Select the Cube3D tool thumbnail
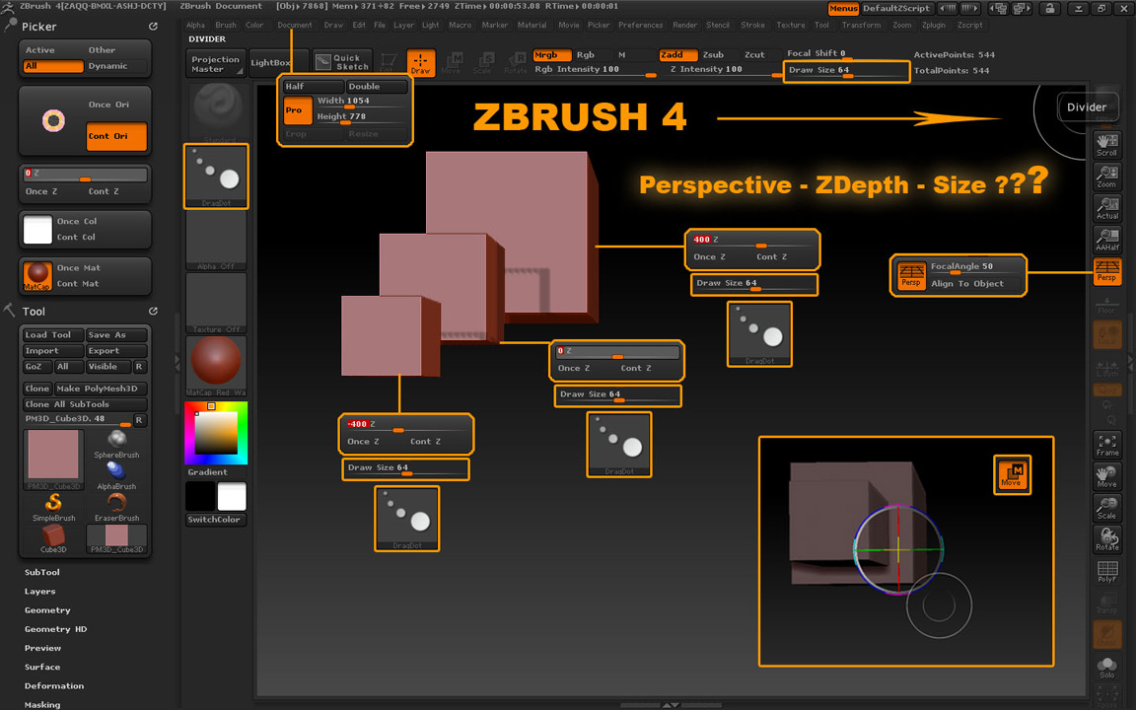The height and width of the screenshot is (710, 1136). tap(53, 538)
